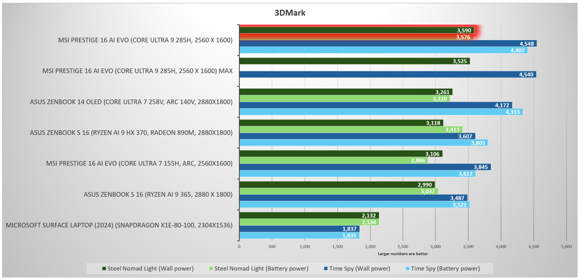This screenshot has height=280, width=584.
Task: Click the 3,118 dark green bar
Action: pos(341,123)
